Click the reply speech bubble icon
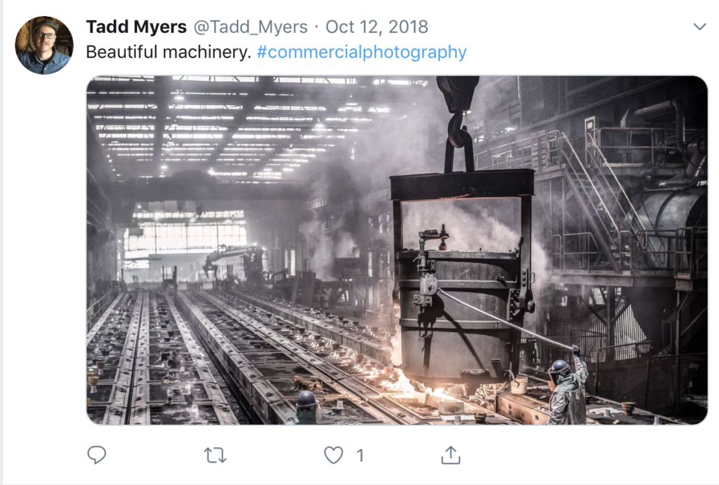The width and height of the screenshot is (719, 485). (96, 455)
